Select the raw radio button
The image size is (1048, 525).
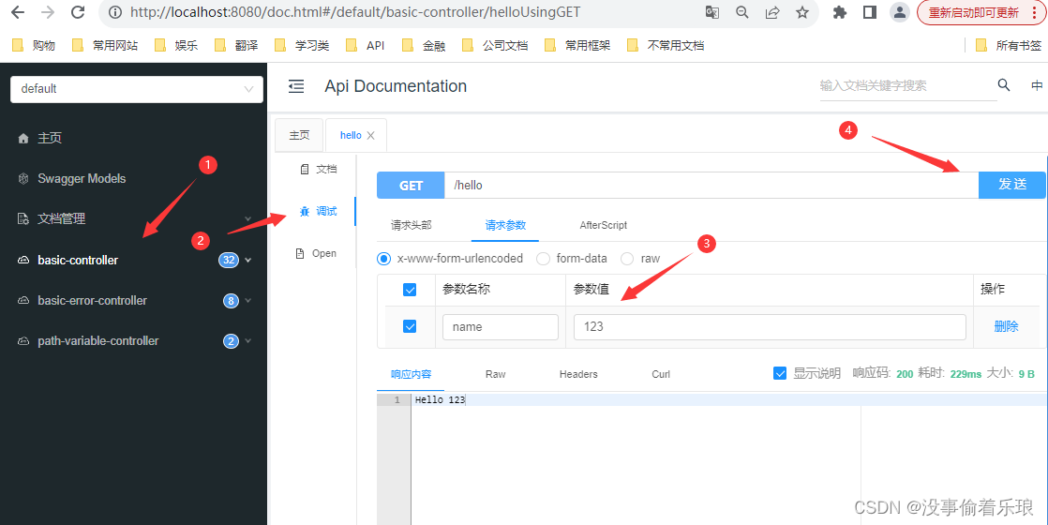628,258
